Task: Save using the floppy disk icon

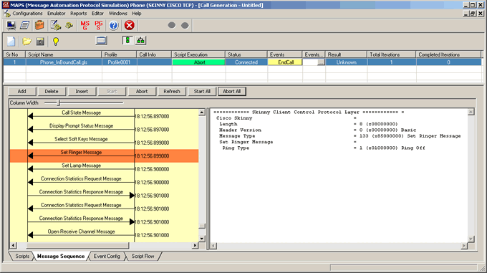Action: 40,41
